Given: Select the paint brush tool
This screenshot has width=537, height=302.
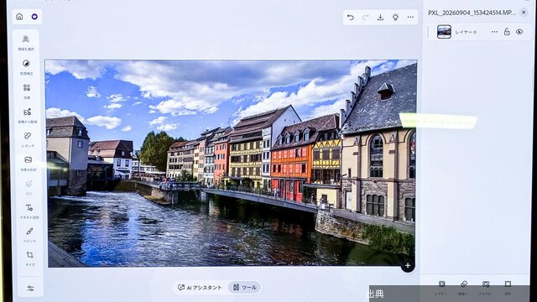Looking at the screenshot, I should (x=29, y=235).
